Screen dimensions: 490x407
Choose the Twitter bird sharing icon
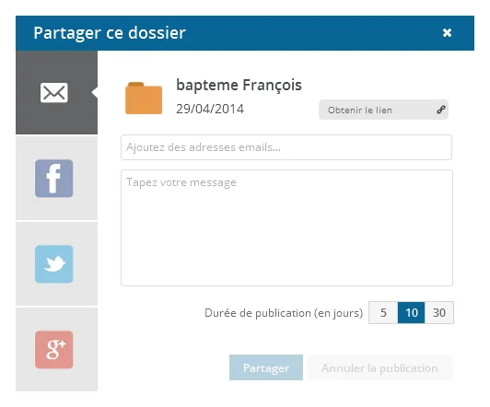54,264
